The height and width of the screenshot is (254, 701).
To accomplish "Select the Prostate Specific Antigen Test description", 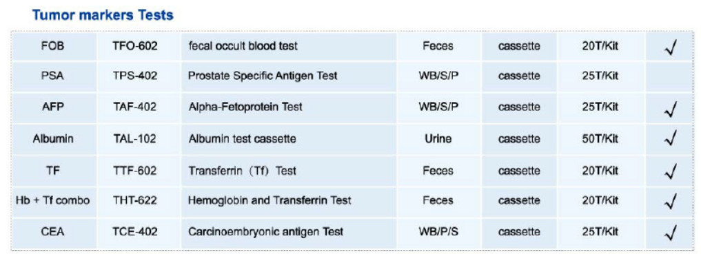I will 263,76.
